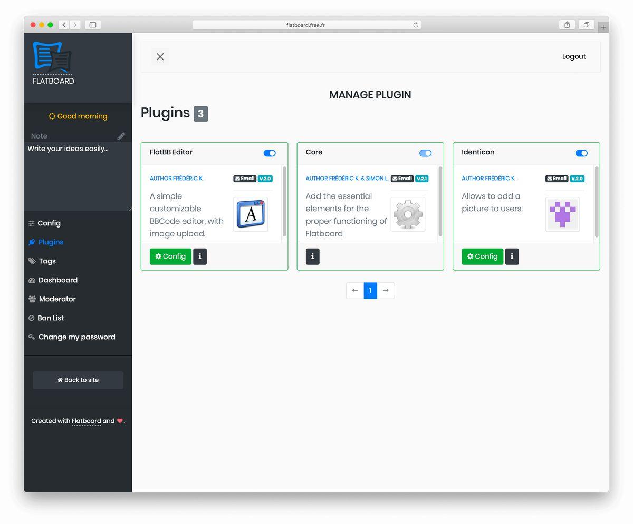Image resolution: width=633 pixels, height=524 pixels.
Task: Click the browser address bar
Action: click(306, 25)
